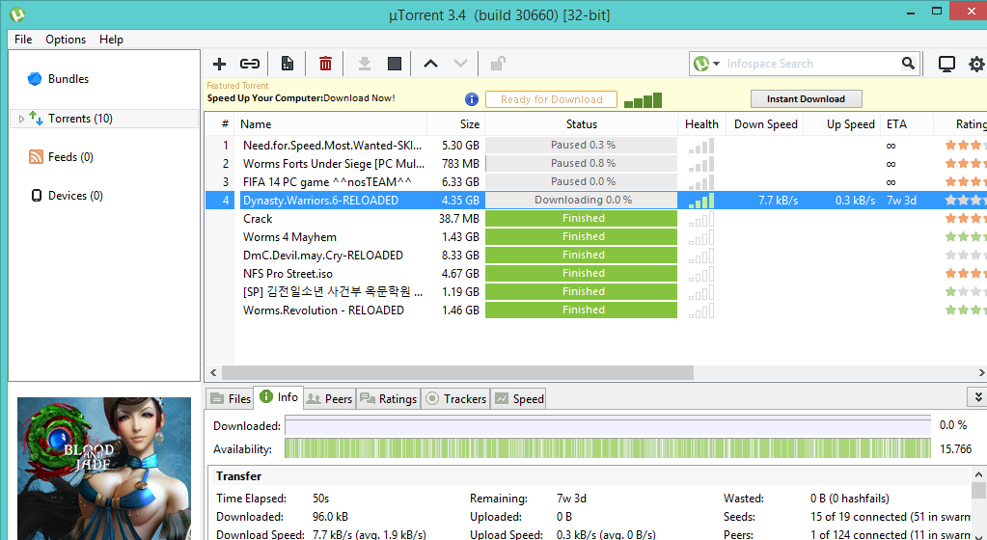This screenshot has height=540, width=987.
Task: Click the µTorrent logo in the title bar
Action: tap(17, 13)
